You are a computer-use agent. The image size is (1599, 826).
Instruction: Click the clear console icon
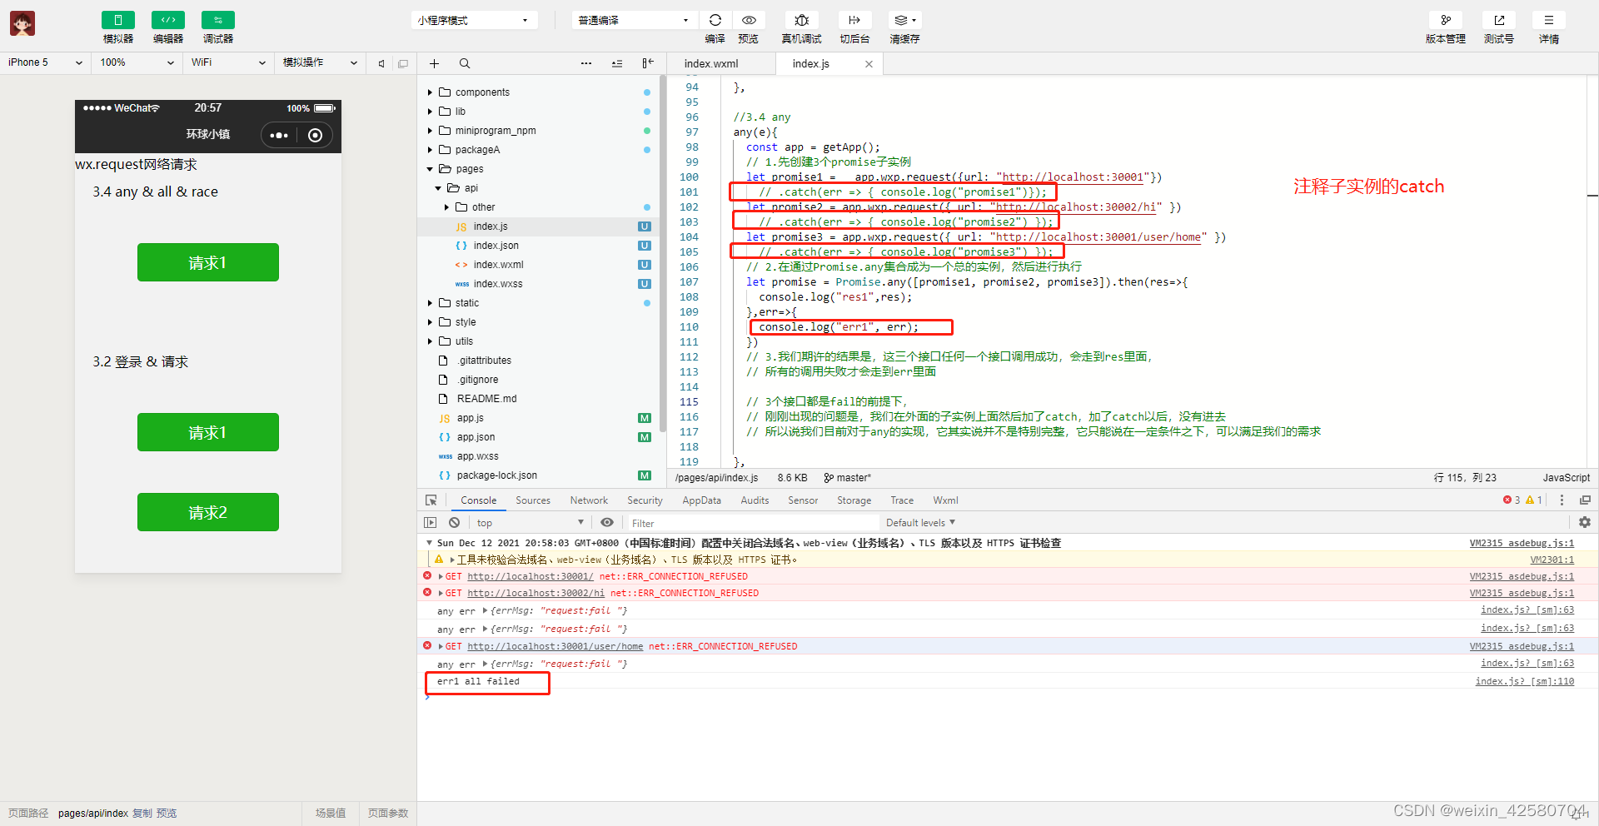coord(454,523)
